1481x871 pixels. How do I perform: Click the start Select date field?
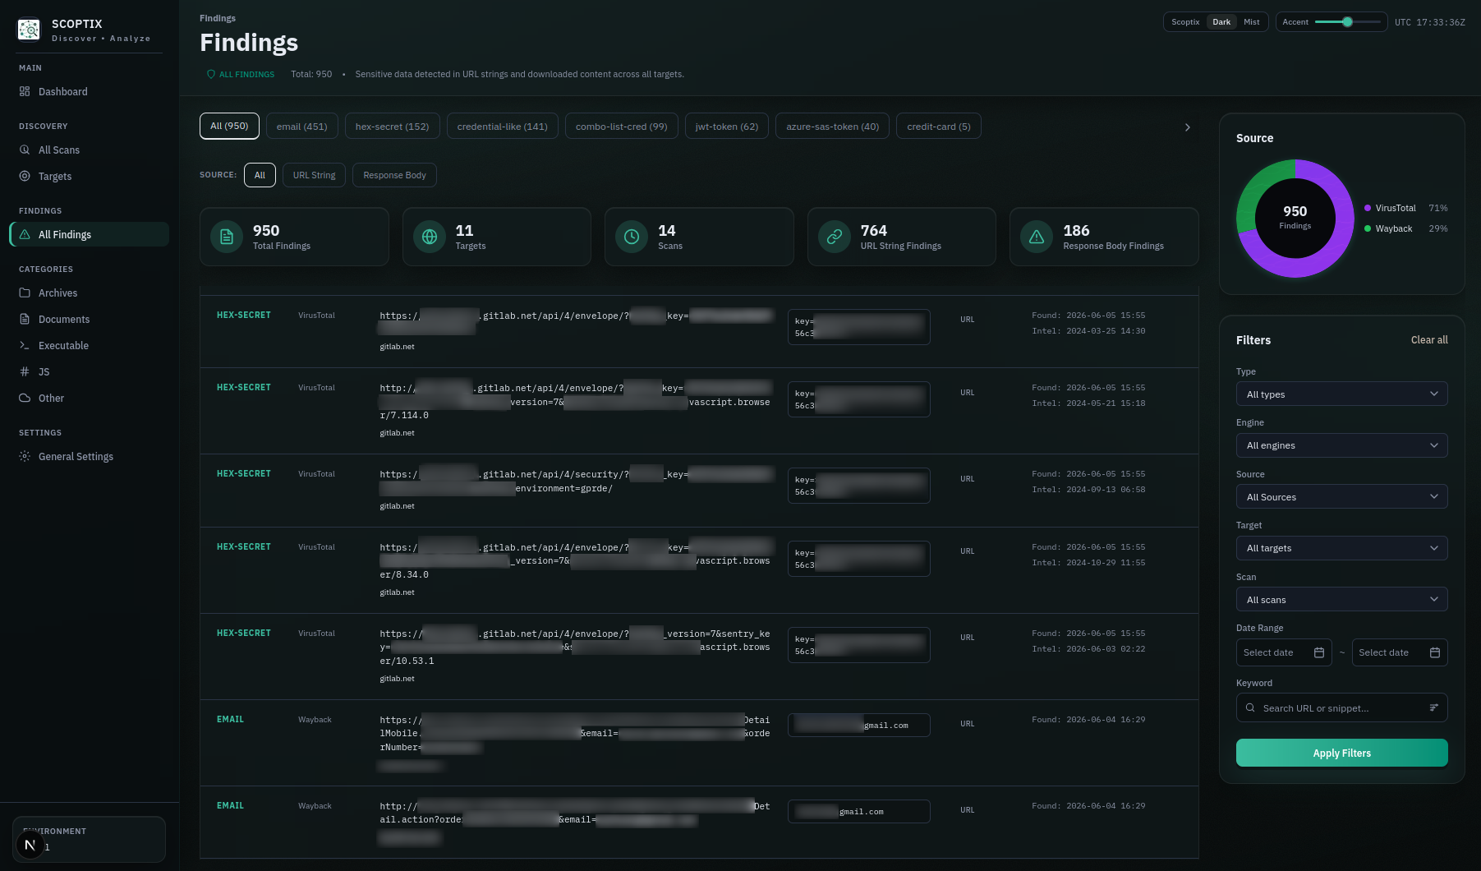tap(1284, 652)
